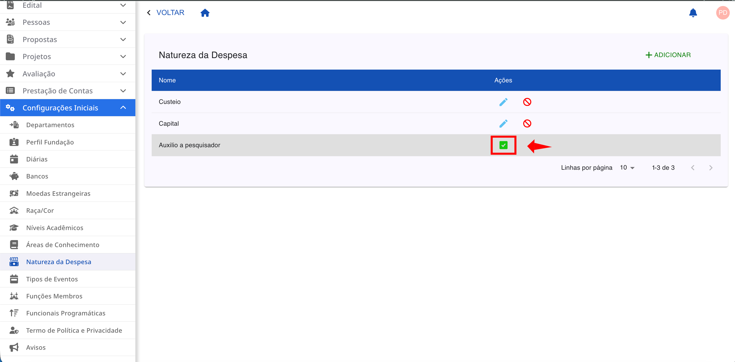Open Áreas de Conhecimento in the sidebar
The width and height of the screenshot is (735, 362).
(68, 245)
